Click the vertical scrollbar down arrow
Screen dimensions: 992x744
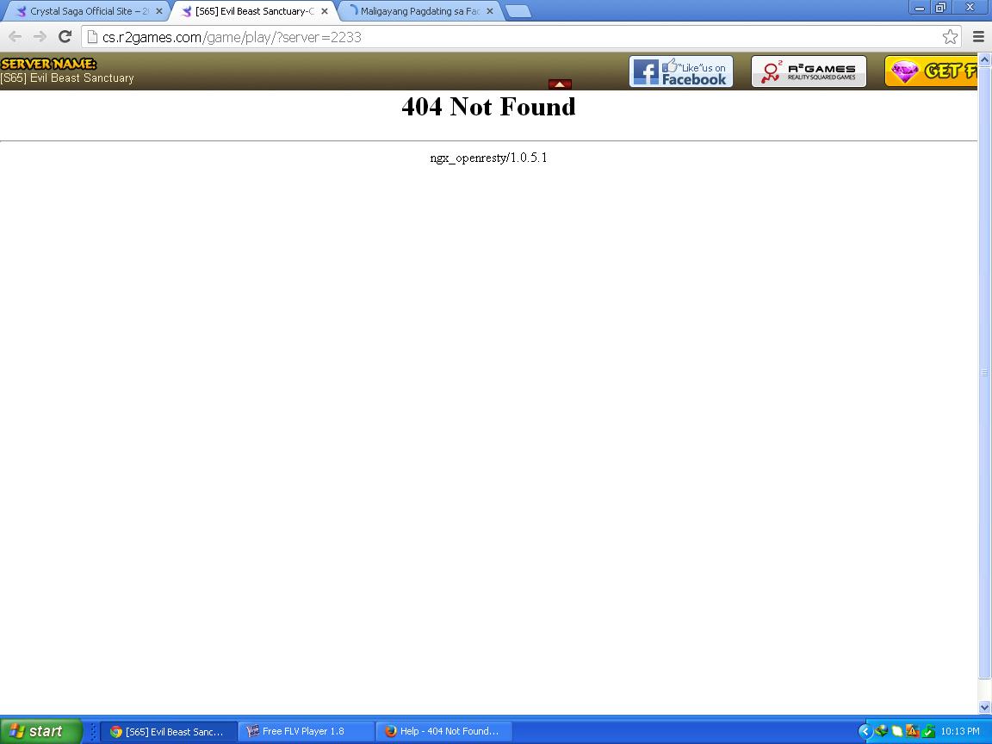point(984,707)
